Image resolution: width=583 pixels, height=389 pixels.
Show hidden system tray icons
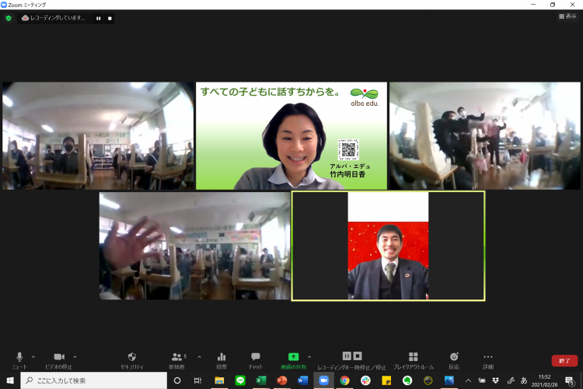(x=469, y=380)
